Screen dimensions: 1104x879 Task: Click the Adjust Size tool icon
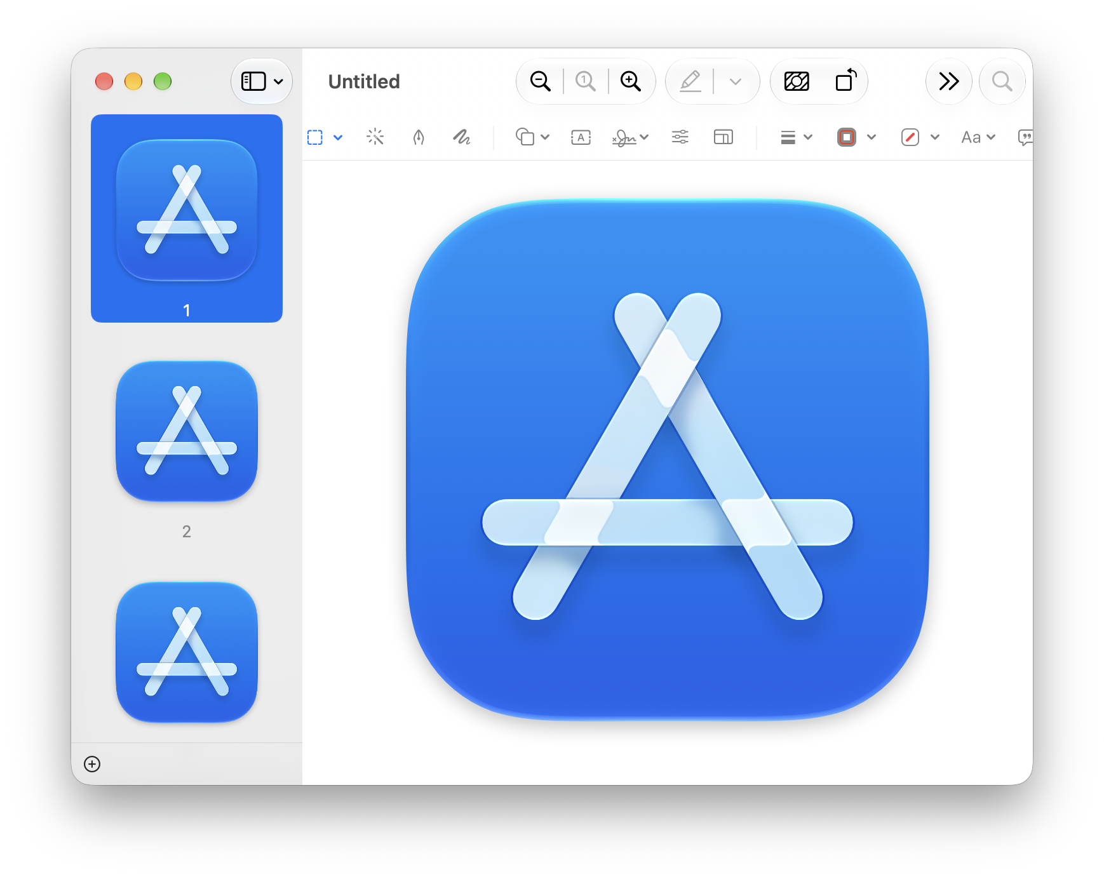click(x=724, y=137)
